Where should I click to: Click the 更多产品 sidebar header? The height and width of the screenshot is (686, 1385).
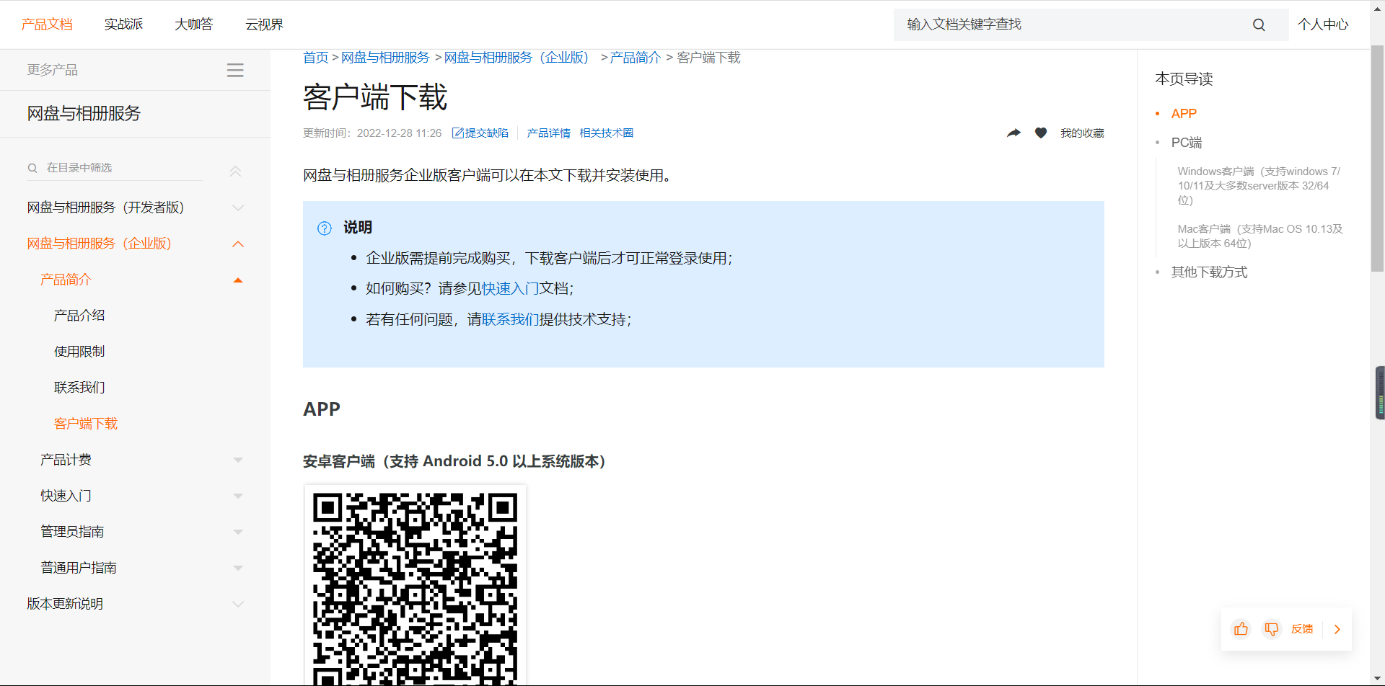(53, 70)
